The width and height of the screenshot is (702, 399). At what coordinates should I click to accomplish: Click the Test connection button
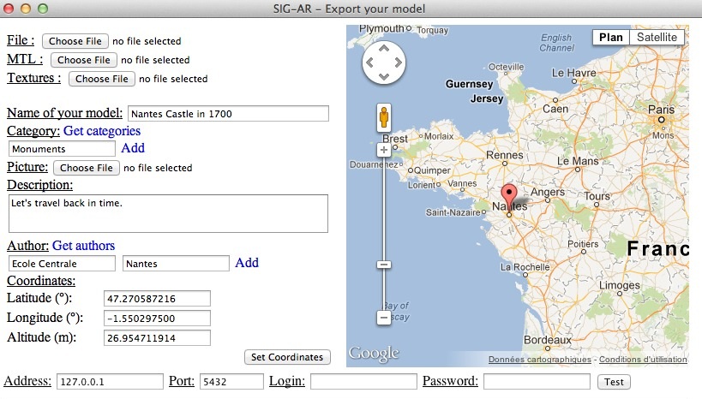pos(614,382)
